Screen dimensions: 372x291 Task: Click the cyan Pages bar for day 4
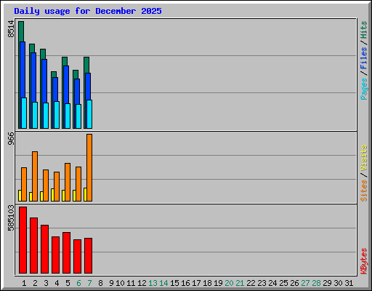click(x=57, y=115)
